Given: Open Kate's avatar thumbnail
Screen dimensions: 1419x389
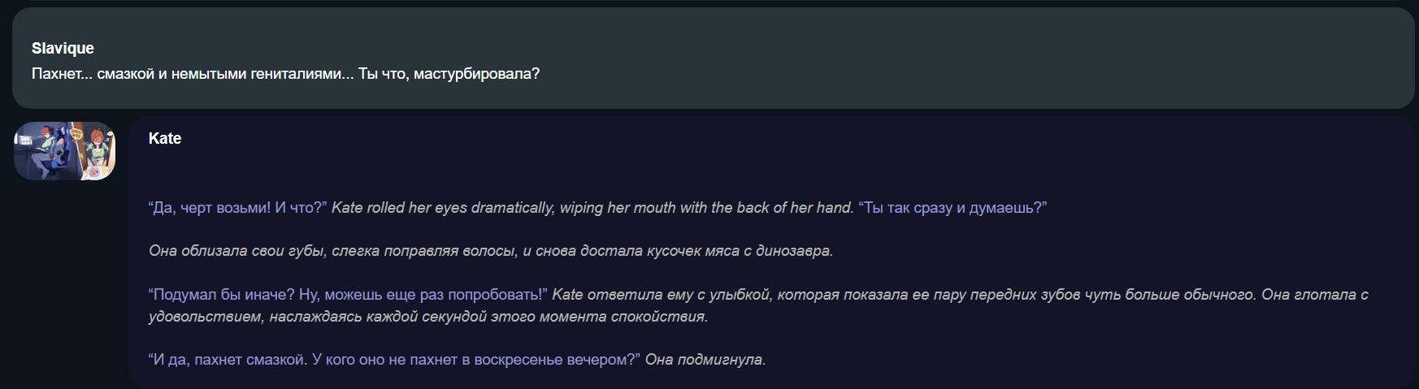Looking at the screenshot, I should point(64,151).
